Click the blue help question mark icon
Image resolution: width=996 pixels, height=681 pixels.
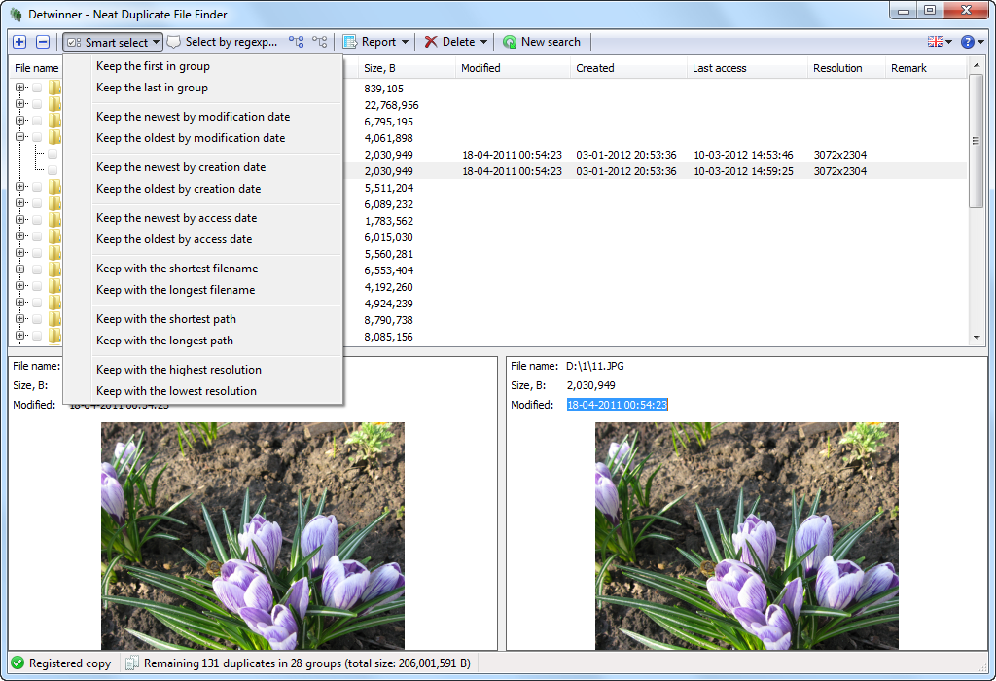coord(971,42)
